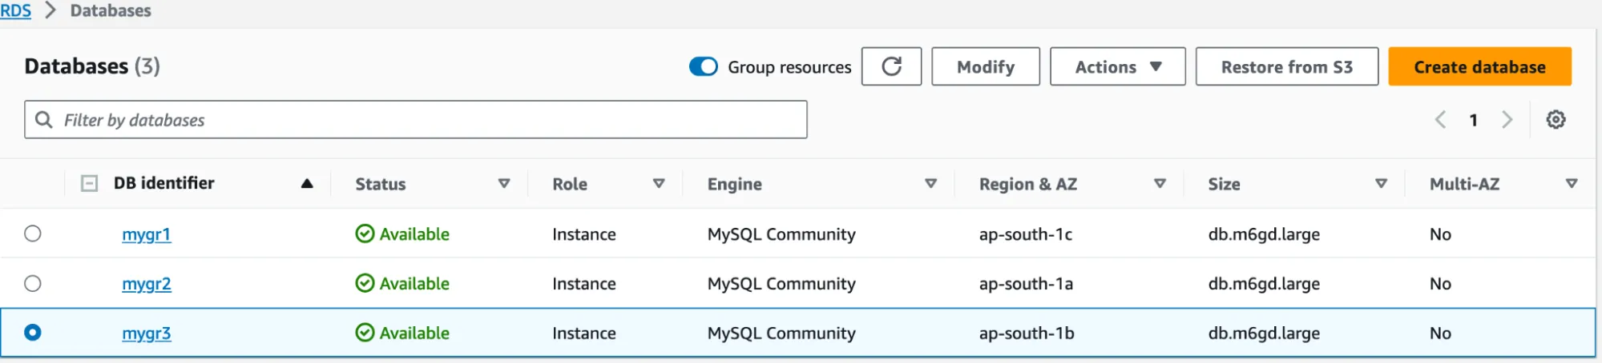Select the mygr2 radio button
Viewport: 1602px width, 363px height.
point(33,283)
